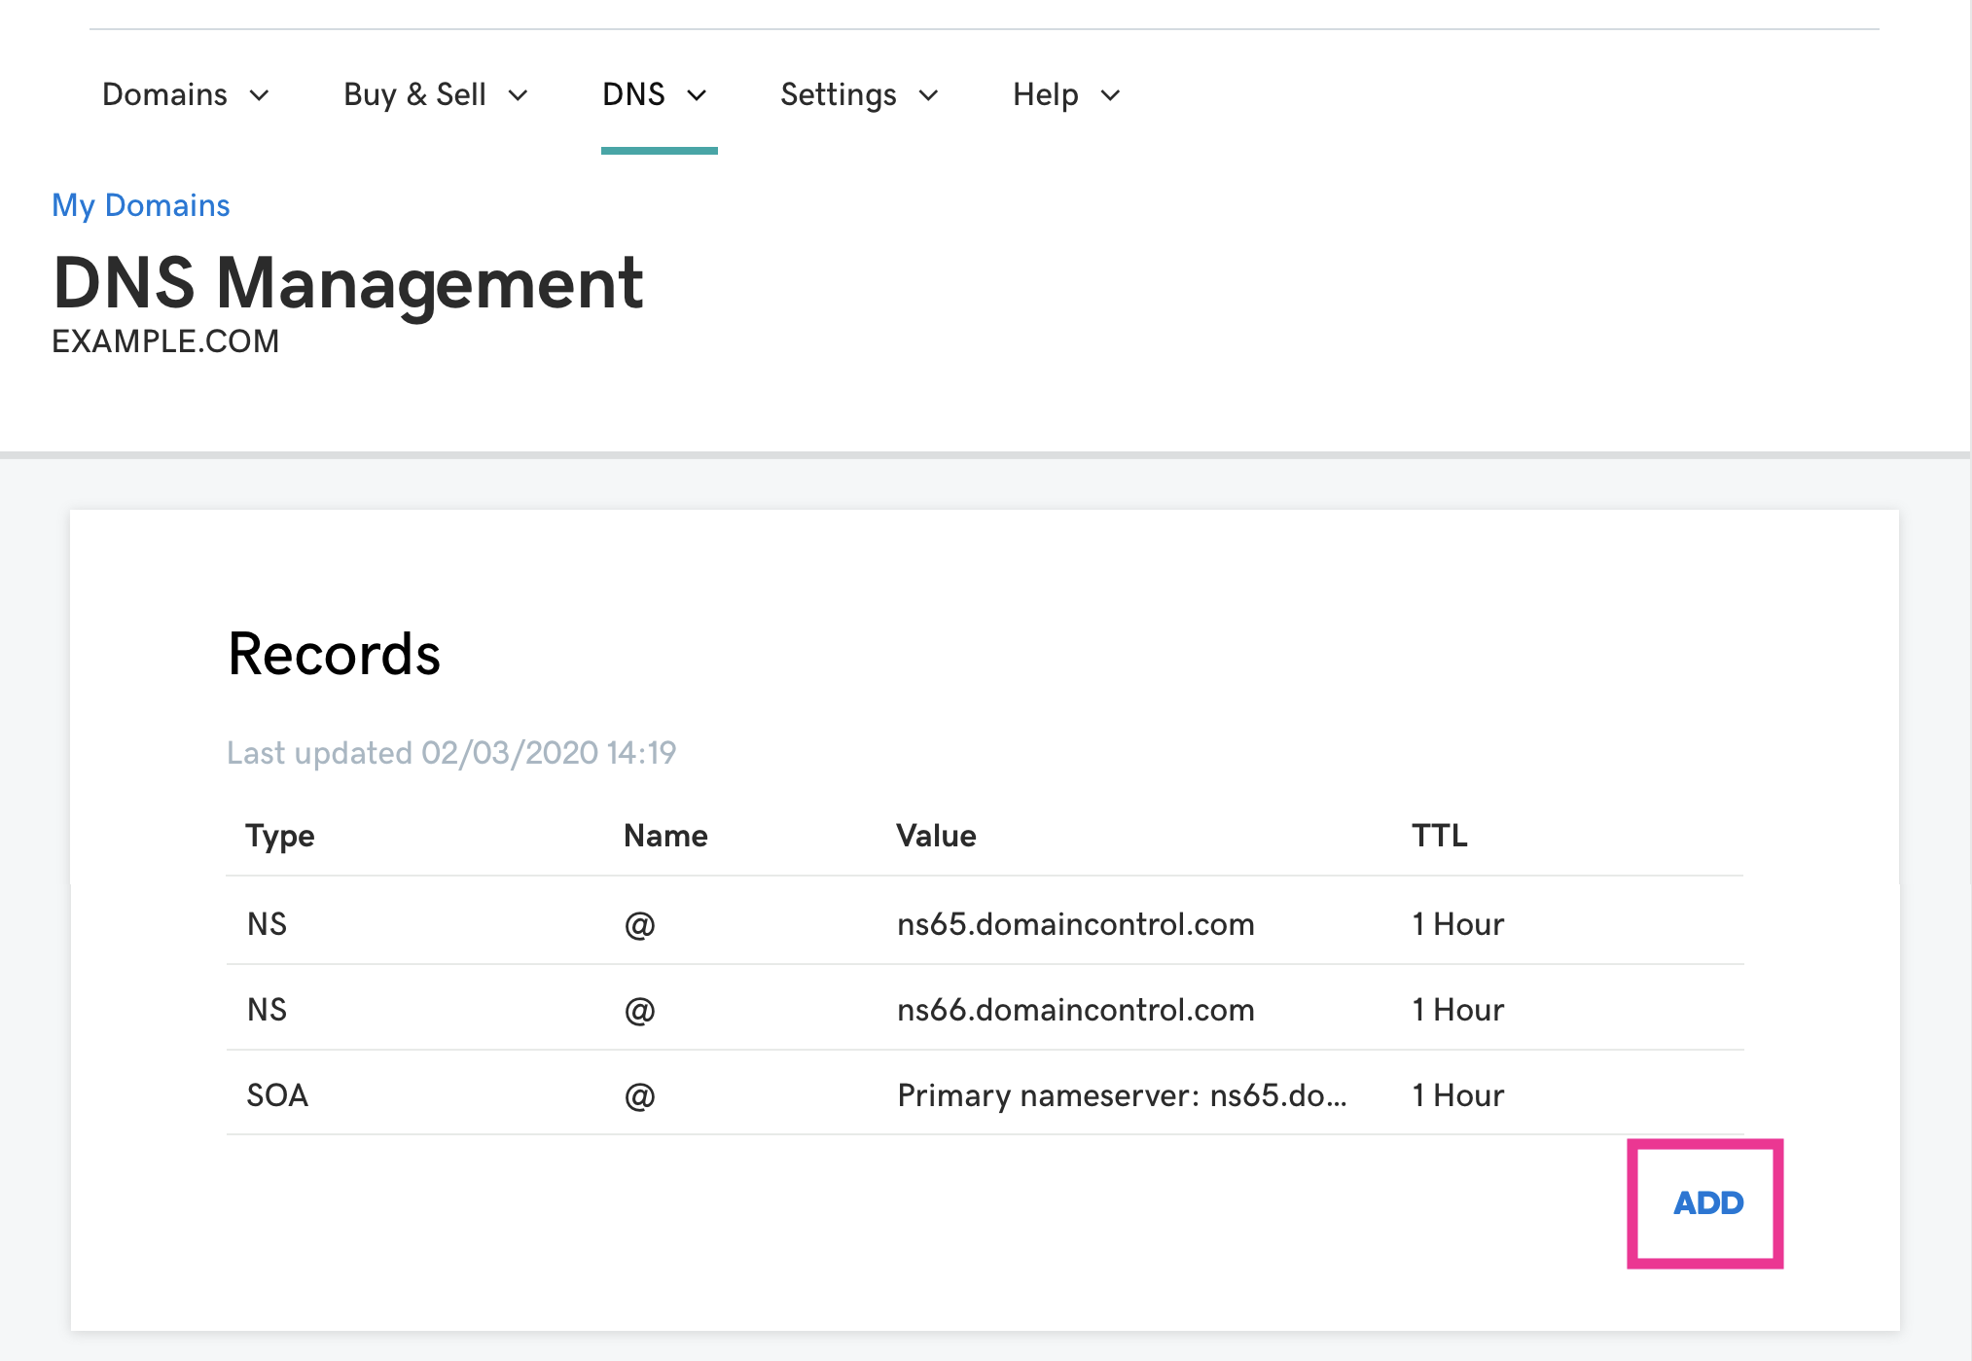This screenshot has height=1361, width=1972.
Task: Click the @ name in ns65 row
Action: pyautogui.click(x=639, y=925)
